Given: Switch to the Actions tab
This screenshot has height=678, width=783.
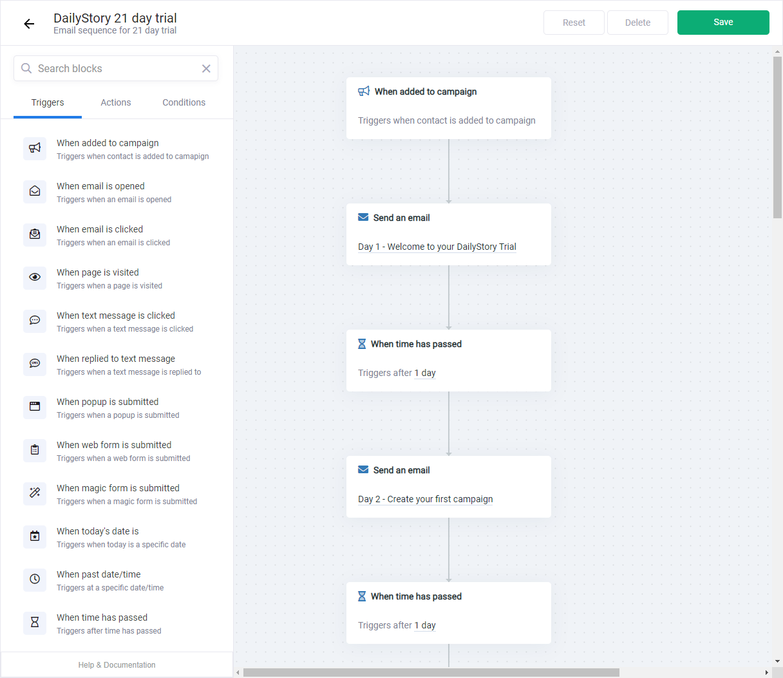Looking at the screenshot, I should [x=116, y=102].
